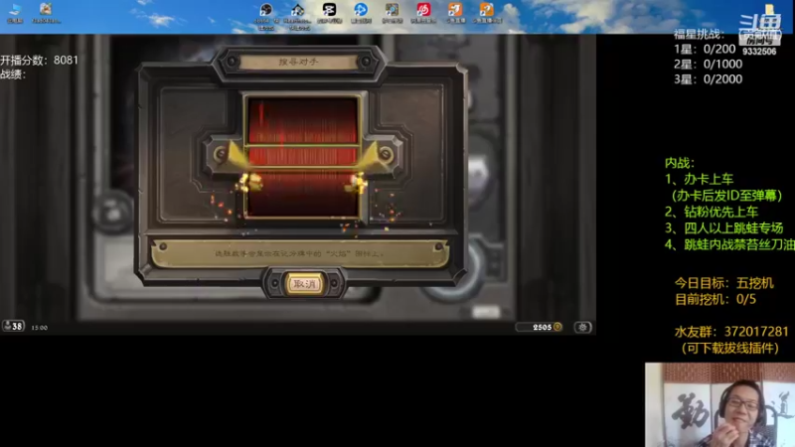Click the 开播分数: 8081 overlay text
Screen dimensions: 795x447
[x=39, y=61]
